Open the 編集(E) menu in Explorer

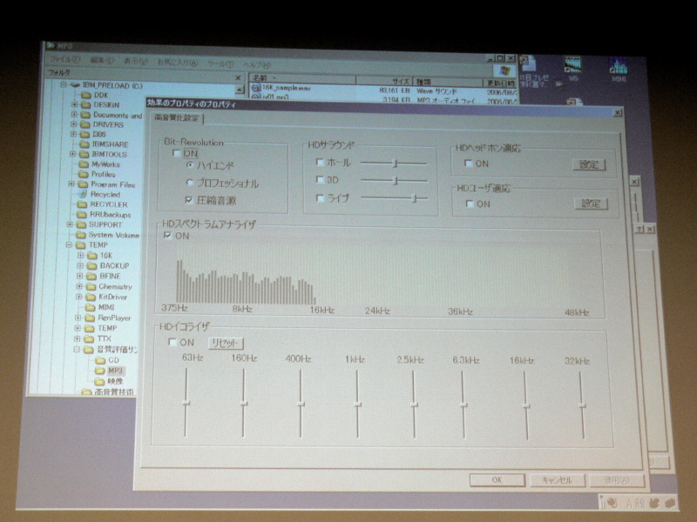tap(102, 60)
